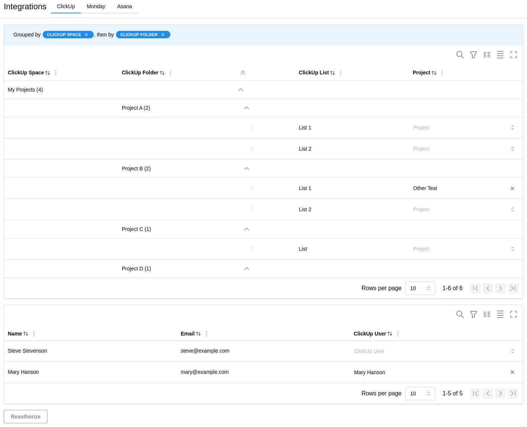Go to previous page in users table
The height and width of the screenshot is (427, 527).
[488, 394]
